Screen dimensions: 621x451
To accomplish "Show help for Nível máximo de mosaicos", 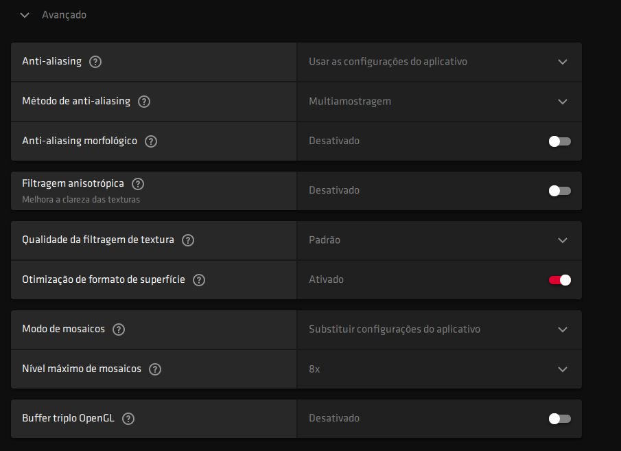I will tap(155, 369).
